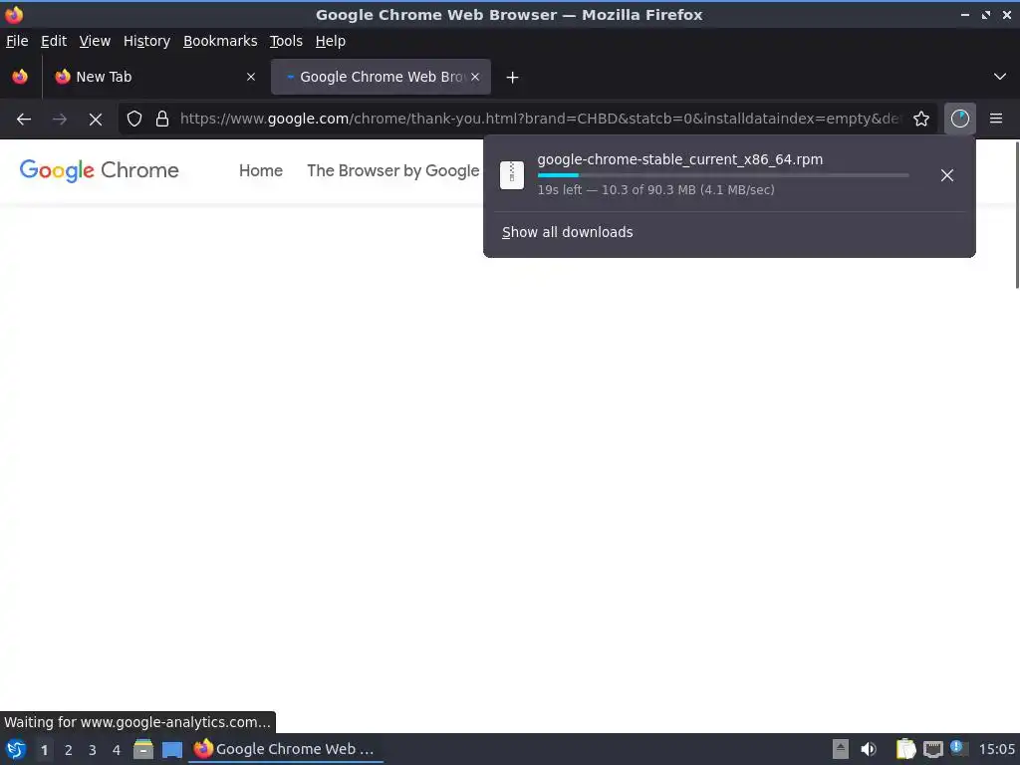Open the Firefox View pinned icon

[x=20, y=77]
